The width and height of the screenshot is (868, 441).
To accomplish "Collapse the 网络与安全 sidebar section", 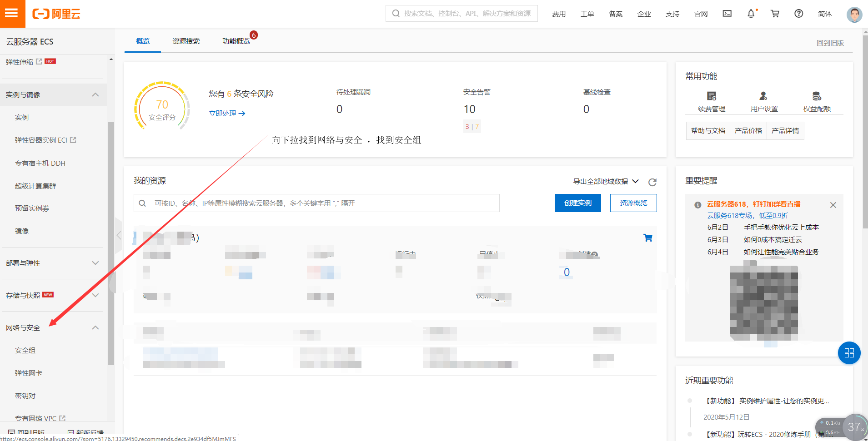I will (x=95, y=327).
